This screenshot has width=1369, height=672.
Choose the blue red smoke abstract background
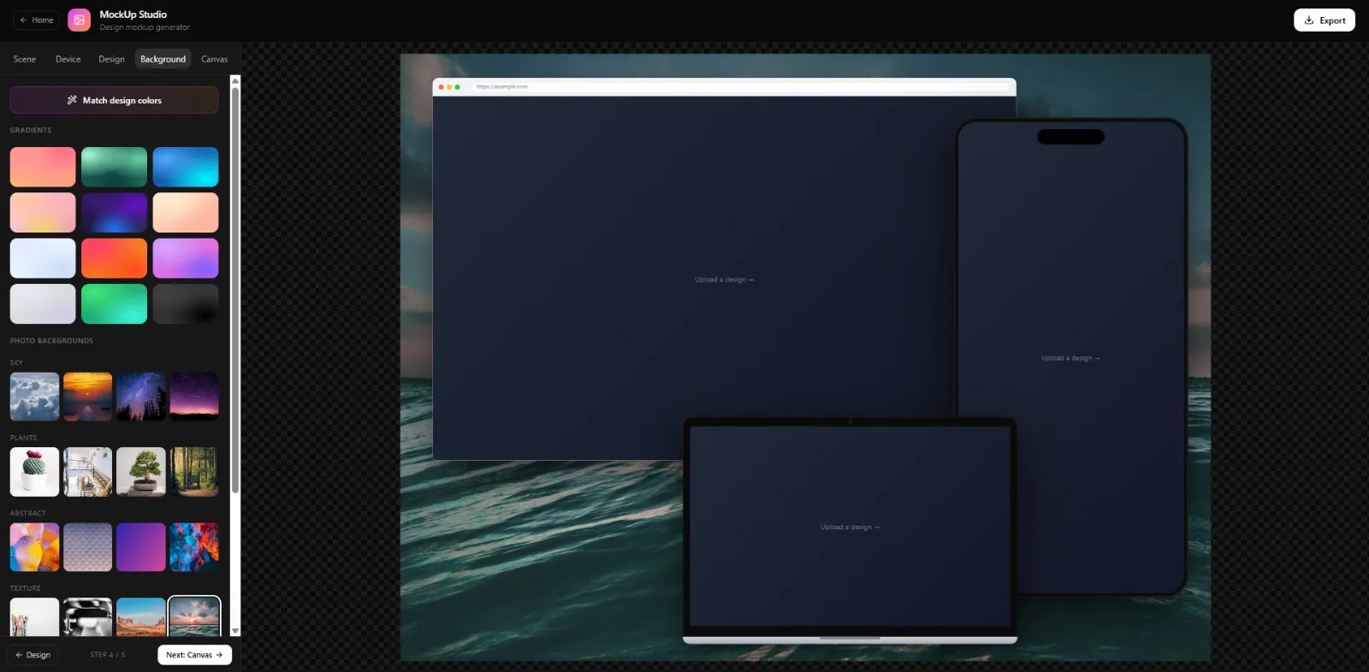point(194,547)
